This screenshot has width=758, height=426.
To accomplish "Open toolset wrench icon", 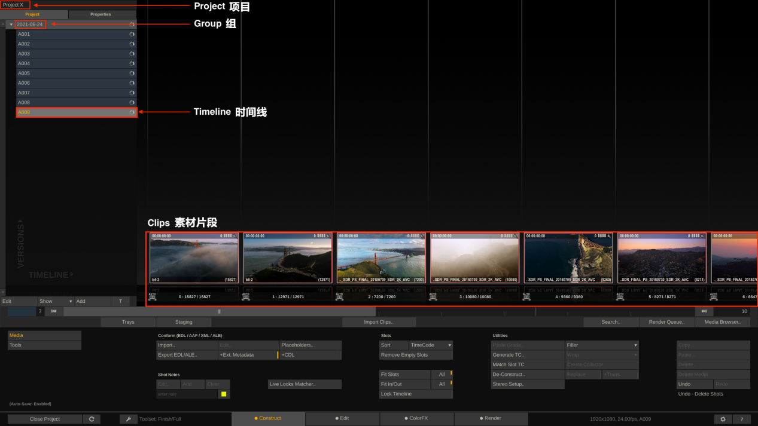I will tap(129, 419).
